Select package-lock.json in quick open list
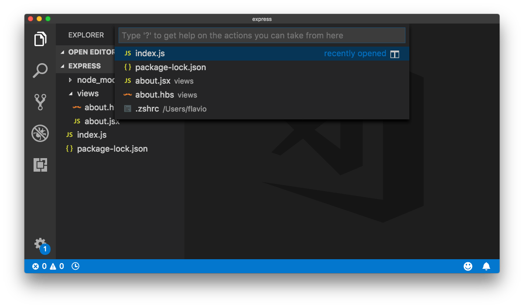This screenshot has height=308, width=524. point(170,68)
